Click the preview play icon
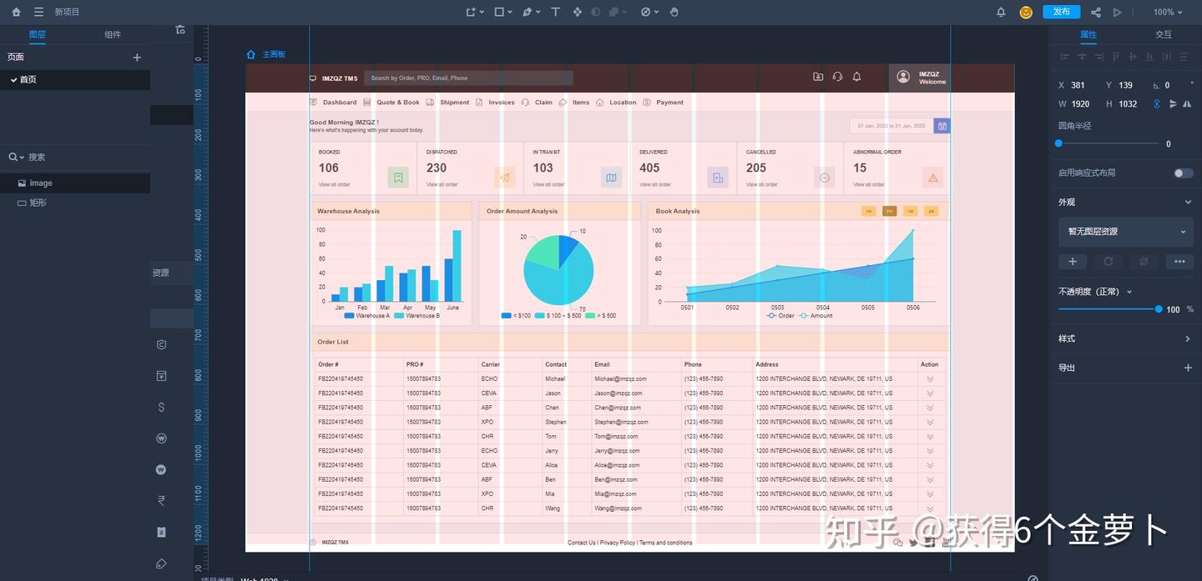The width and height of the screenshot is (1202, 581). (1118, 12)
